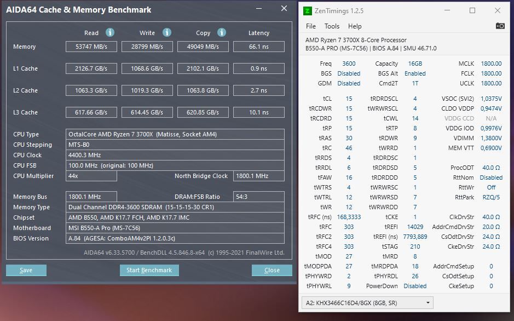514x321 pixels.
Task: Expand the memory module dropdown KHX3466C16D4/8GX
Action: pyautogui.click(x=367, y=303)
